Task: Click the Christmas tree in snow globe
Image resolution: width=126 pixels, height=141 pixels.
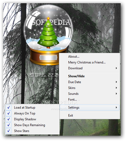Action: pos(48,33)
